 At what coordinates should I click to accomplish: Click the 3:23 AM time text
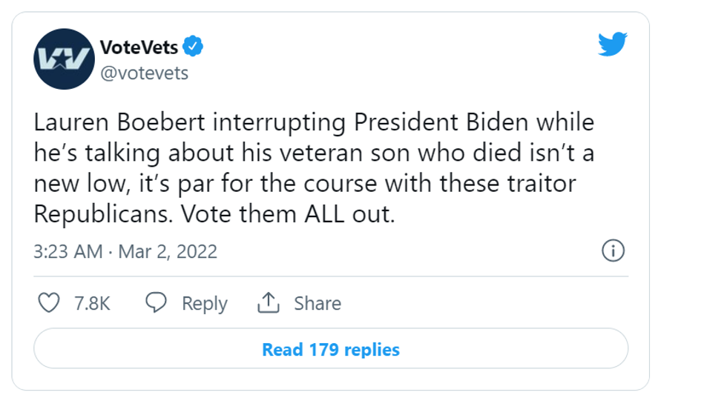coord(68,251)
